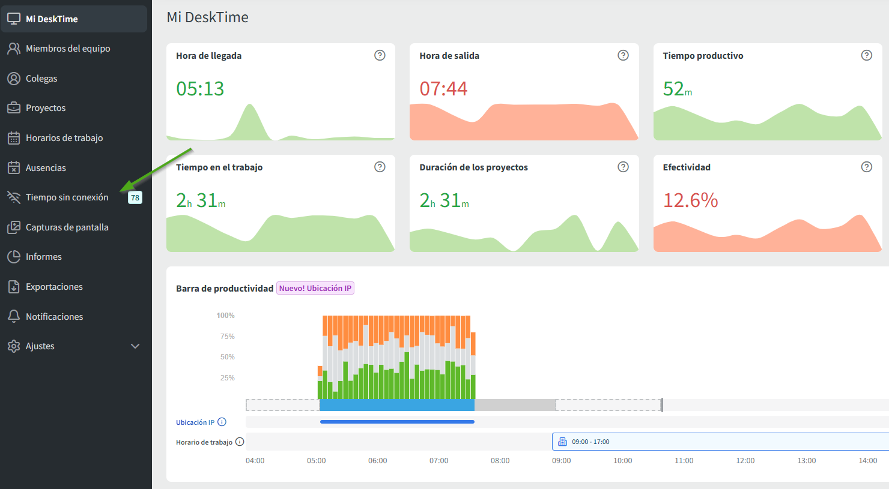Open Ajustes settings section
Viewport: 889px width, 489px height.
(x=40, y=346)
